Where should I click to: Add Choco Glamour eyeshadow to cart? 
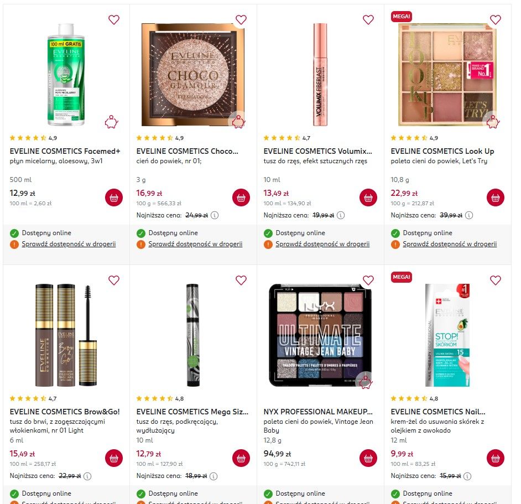(241, 198)
